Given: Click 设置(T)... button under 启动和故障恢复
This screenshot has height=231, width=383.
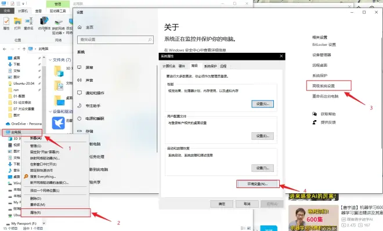Looking at the screenshot, I should pos(262,168).
